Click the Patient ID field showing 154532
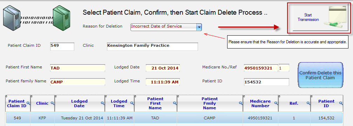Screen dimensions: 353x126 (266, 82)
